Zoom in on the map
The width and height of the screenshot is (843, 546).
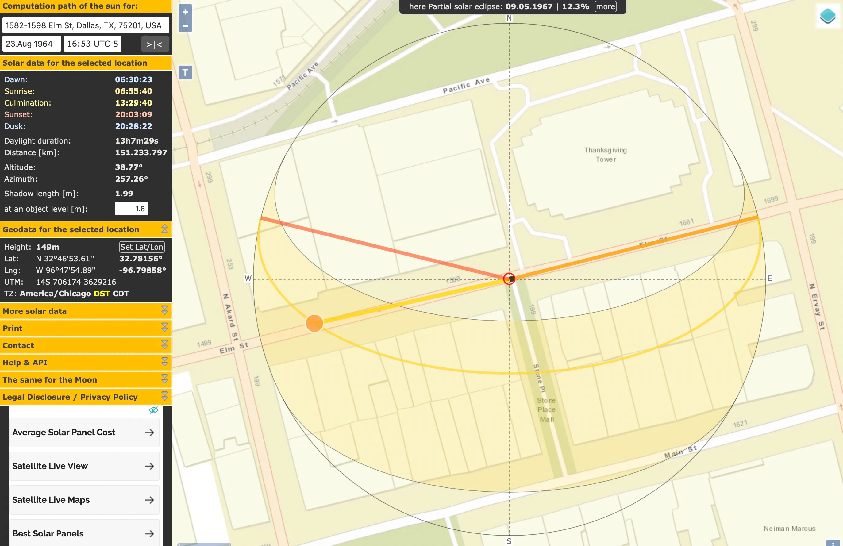coord(185,11)
